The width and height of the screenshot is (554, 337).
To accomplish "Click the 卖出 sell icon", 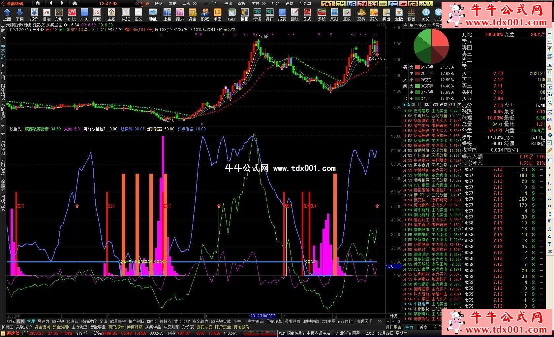I will pos(386,15).
